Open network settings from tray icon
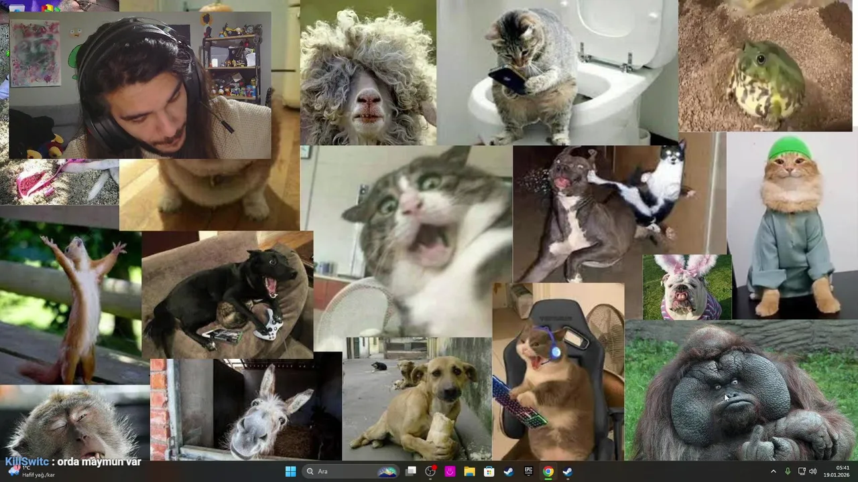 (802, 471)
